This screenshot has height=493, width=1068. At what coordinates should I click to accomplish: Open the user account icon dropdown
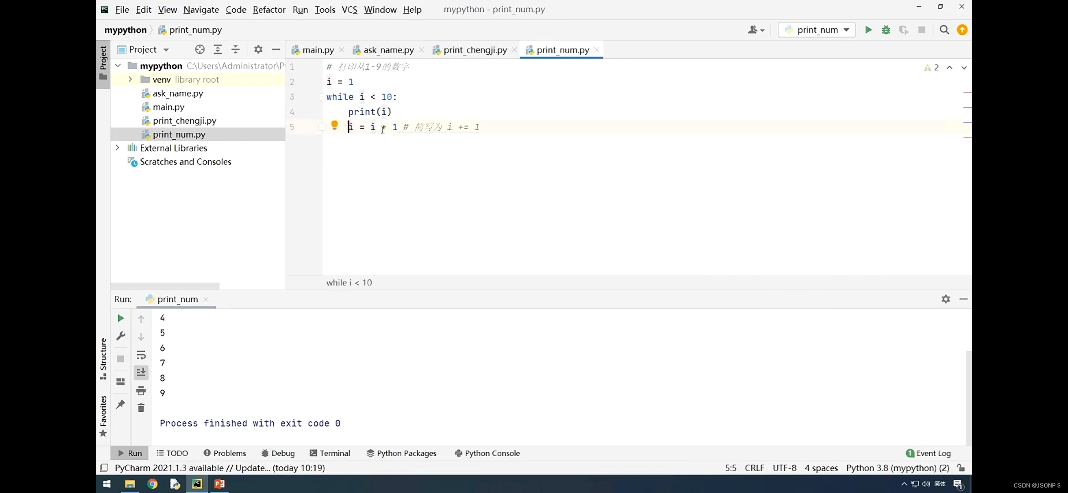756,30
